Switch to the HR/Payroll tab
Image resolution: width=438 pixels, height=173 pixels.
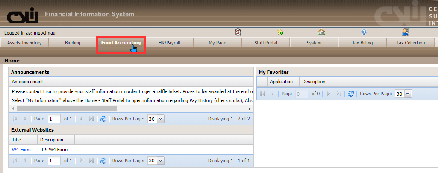(169, 43)
